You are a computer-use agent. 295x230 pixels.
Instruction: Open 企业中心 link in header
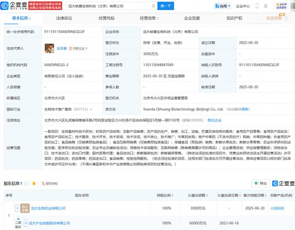tap(243, 6)
